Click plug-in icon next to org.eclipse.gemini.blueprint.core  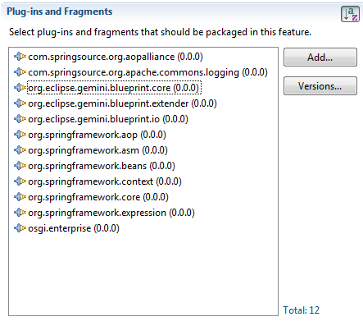20,88
